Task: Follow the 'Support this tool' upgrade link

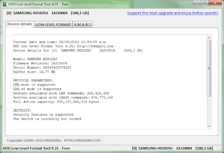Action: (x=173, y=13)
